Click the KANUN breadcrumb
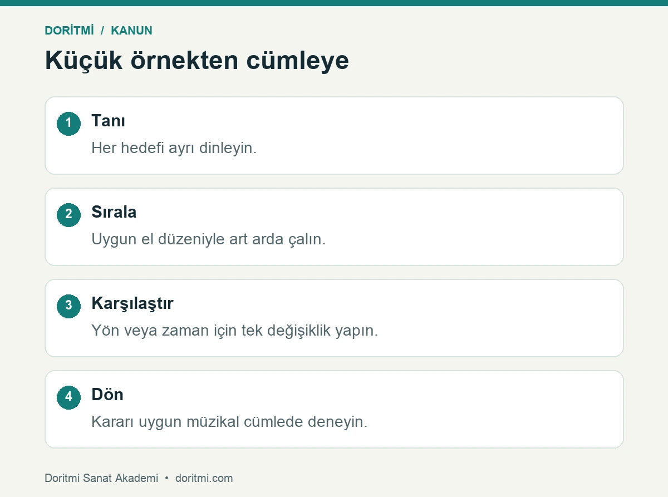Image resolution: width=668 pixels, height=497 pixels. pos(131,31)
